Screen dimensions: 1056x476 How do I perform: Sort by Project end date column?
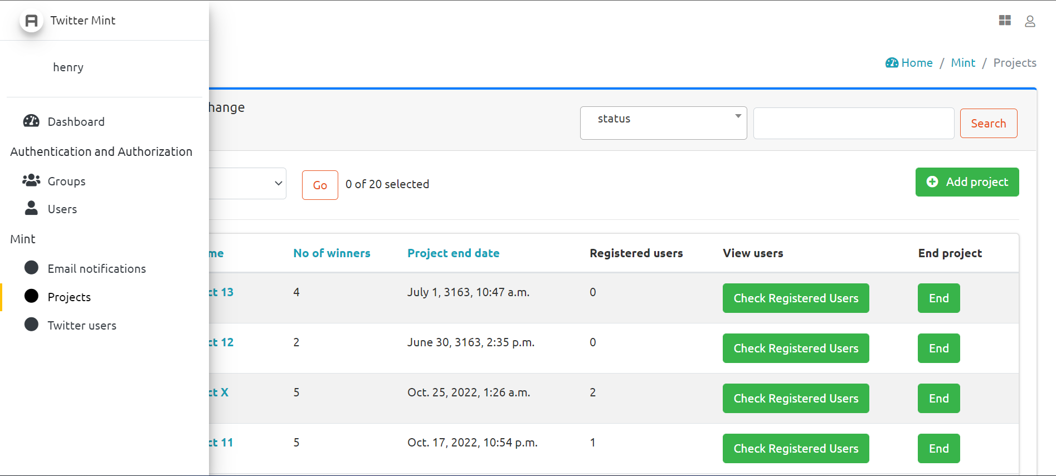[453, 253]
